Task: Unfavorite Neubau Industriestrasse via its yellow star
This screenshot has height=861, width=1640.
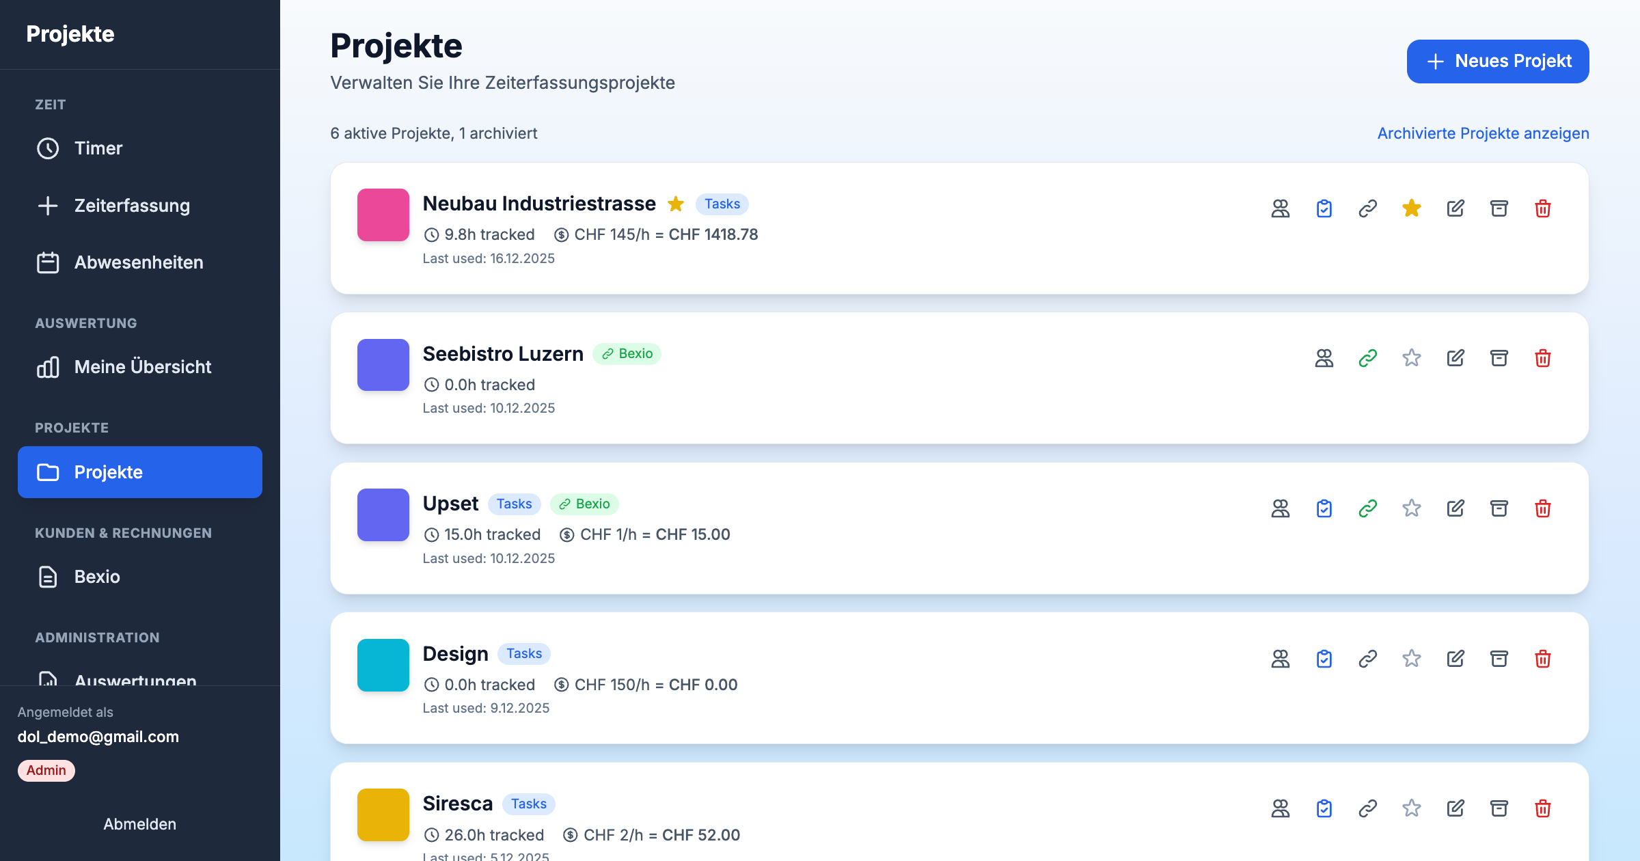Action: click(1411, 208)
